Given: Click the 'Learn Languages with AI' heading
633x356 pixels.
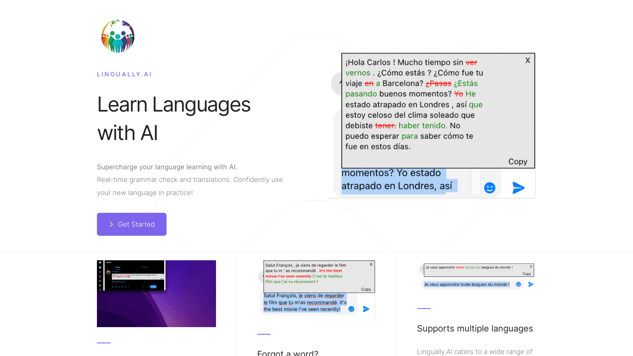Looking at the screenshot, I should (x=174, y=119).
